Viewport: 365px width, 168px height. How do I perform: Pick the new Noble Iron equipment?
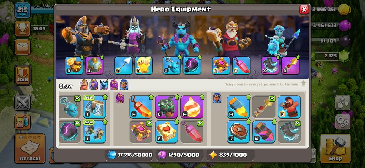[94, 131]
